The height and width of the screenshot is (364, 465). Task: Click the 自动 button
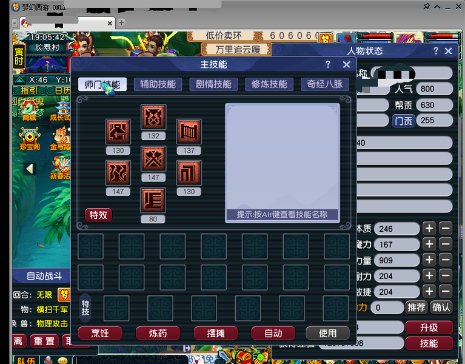(273, 333)
